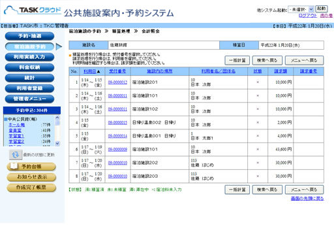Click the purple link next to ログアウト
This screenshot has width=334, height=251.
[326, 16]
